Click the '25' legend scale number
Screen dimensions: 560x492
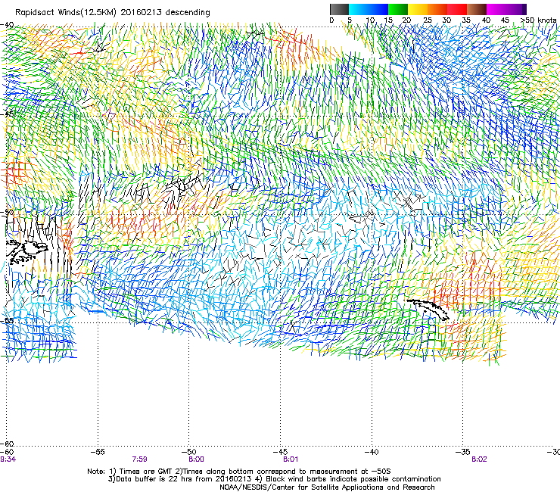tap(428, 20)
